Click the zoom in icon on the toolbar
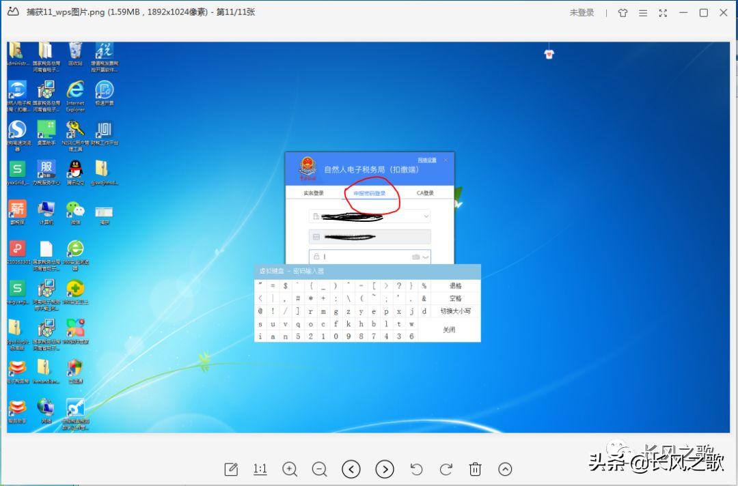Screen dimensions: 738x486 (x=290, y=469)
